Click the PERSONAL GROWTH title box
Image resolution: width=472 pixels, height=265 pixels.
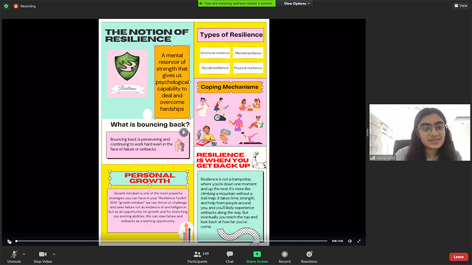pyautogui.click(x=149, y=178)
